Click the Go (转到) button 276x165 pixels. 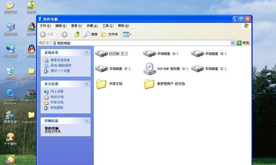click(243, 43)
